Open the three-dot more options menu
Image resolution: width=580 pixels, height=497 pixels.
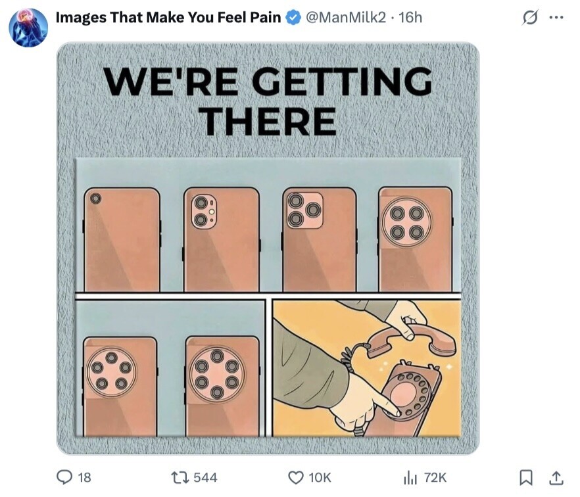click(x=556, y=18)
